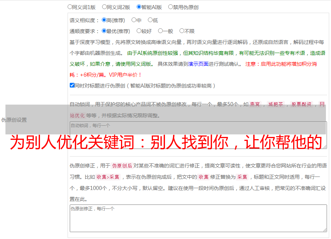
Task: Click the 伪原创修正 textarea resize handle
Action: tap(324, 230)
